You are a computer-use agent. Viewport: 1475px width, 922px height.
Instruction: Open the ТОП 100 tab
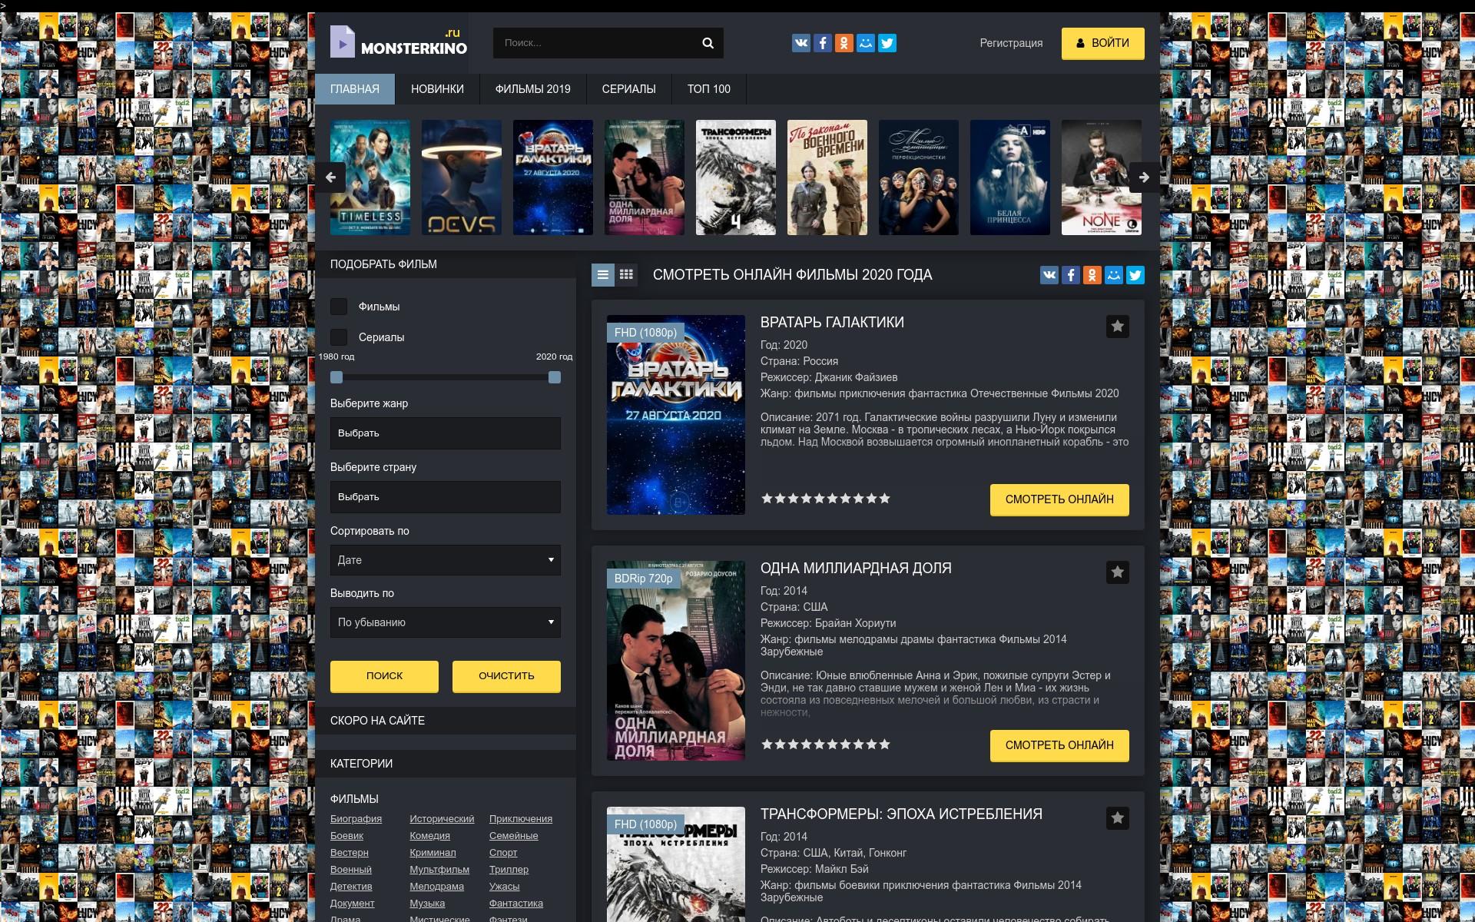click(x=709, y=89)
